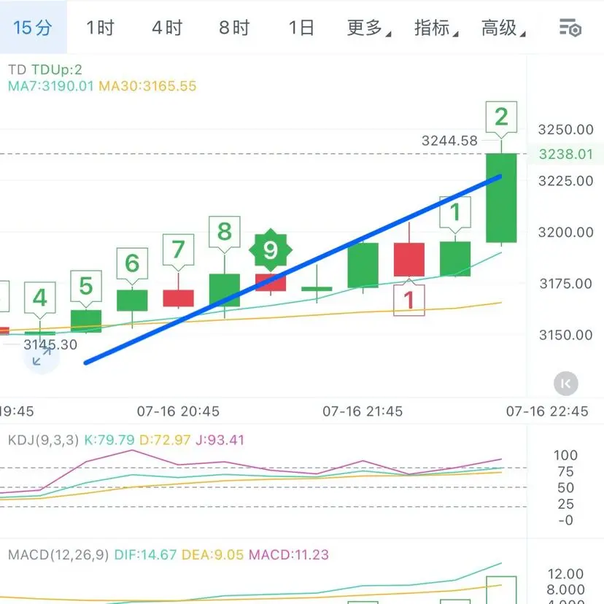Open the 指标 indicators dropdown
The image size is (604, 604).
(x=436, y=28)
